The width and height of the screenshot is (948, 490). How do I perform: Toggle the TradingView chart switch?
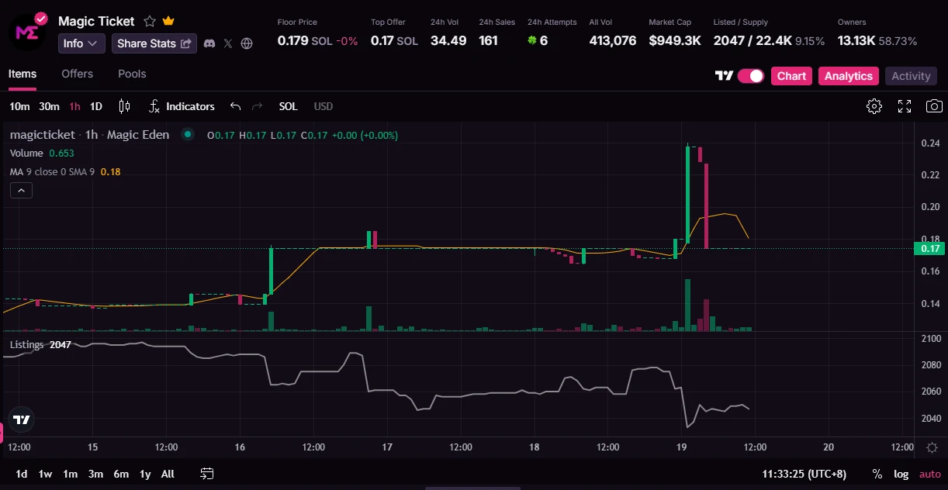tap(750, 76)
